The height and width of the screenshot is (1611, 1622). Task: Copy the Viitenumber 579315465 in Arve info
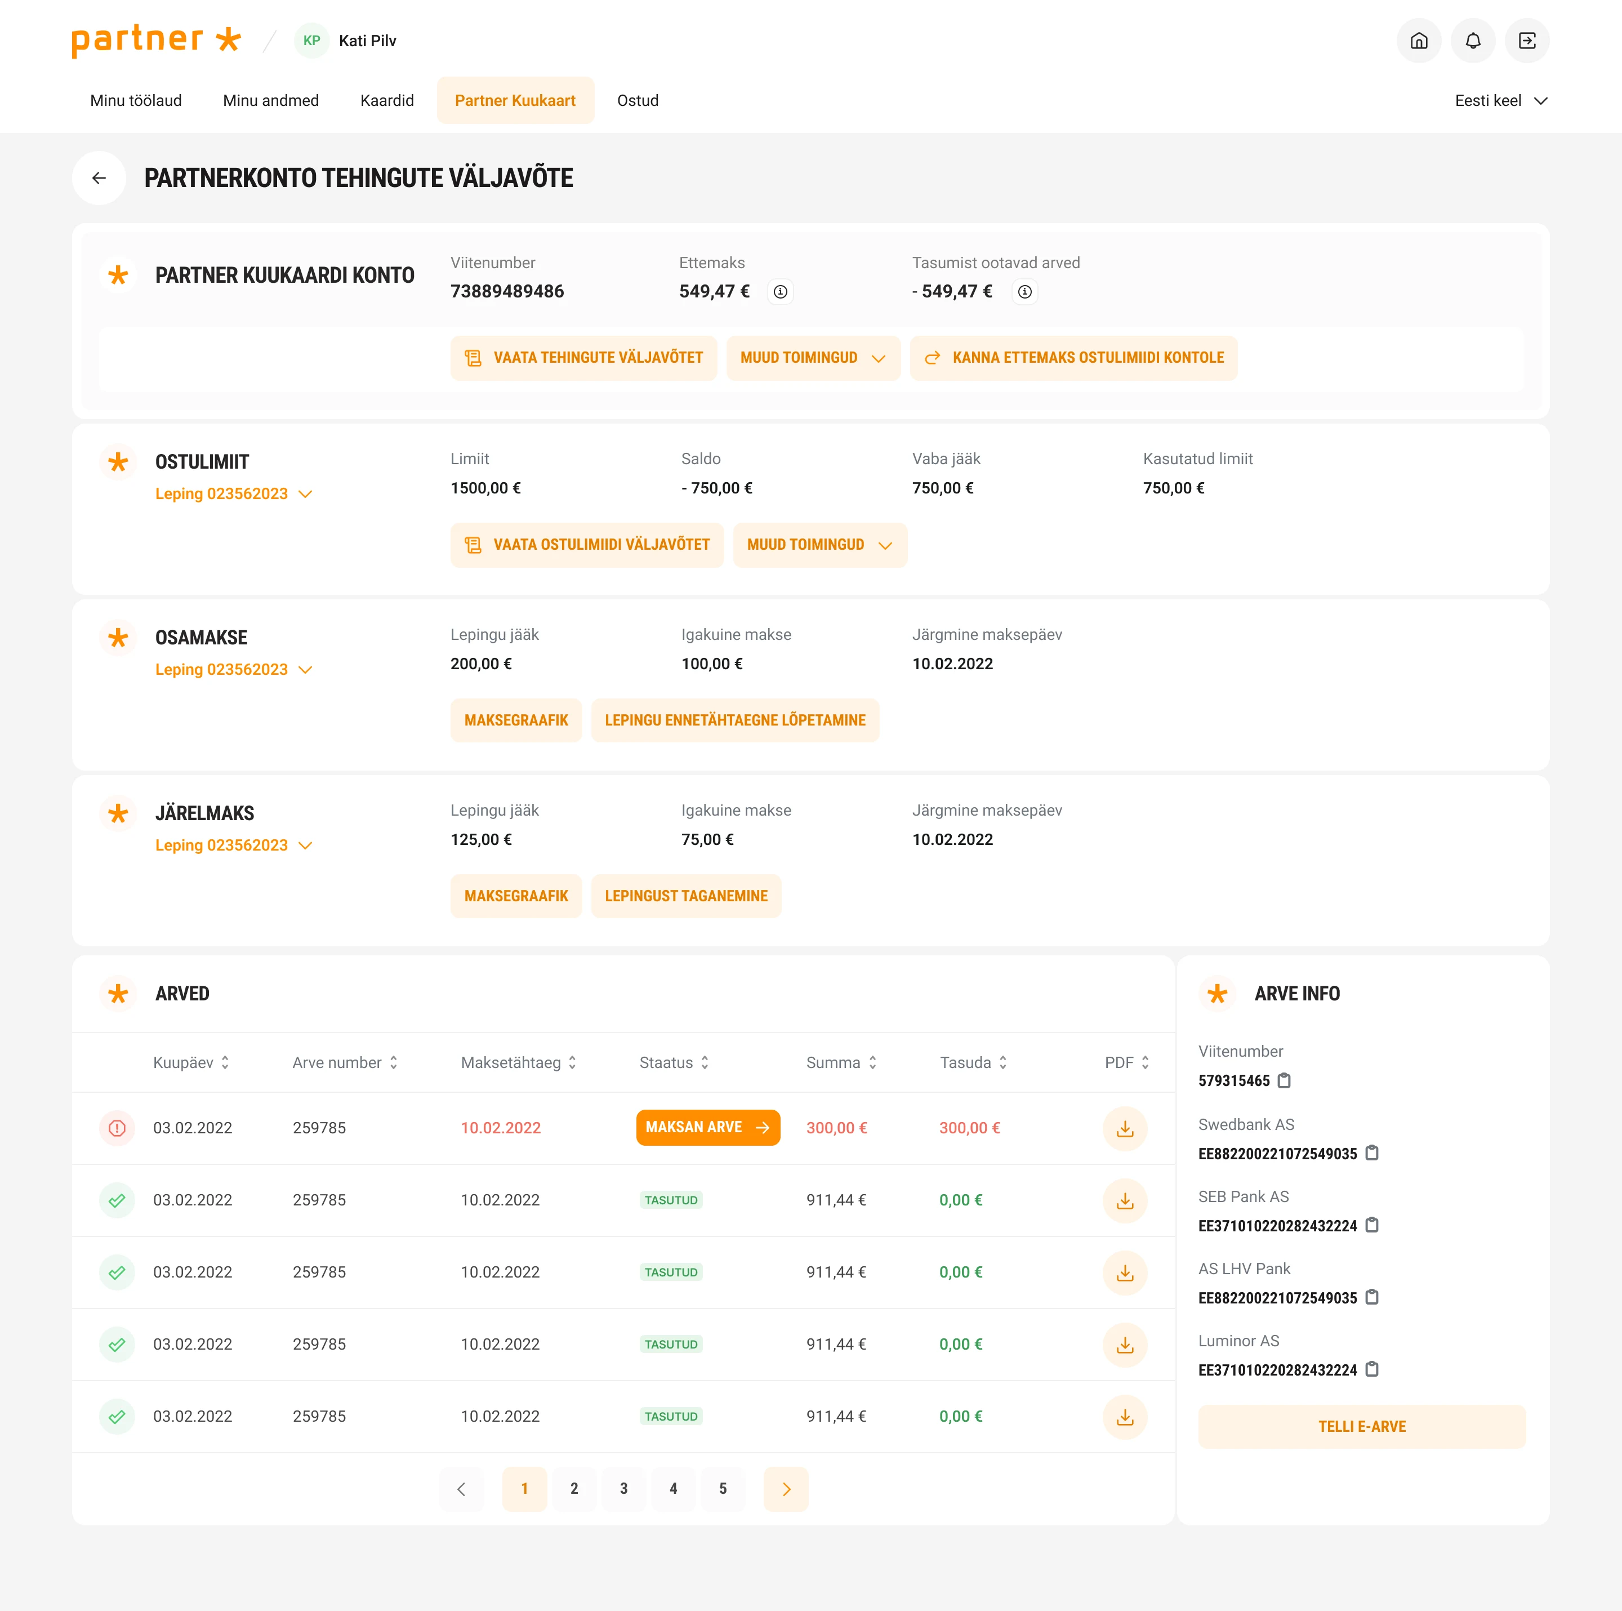1284,1080
